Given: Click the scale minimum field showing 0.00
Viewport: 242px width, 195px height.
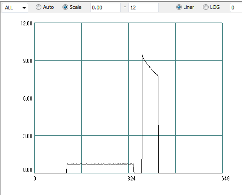Looking at the screenshot, I should pos(105,8).
